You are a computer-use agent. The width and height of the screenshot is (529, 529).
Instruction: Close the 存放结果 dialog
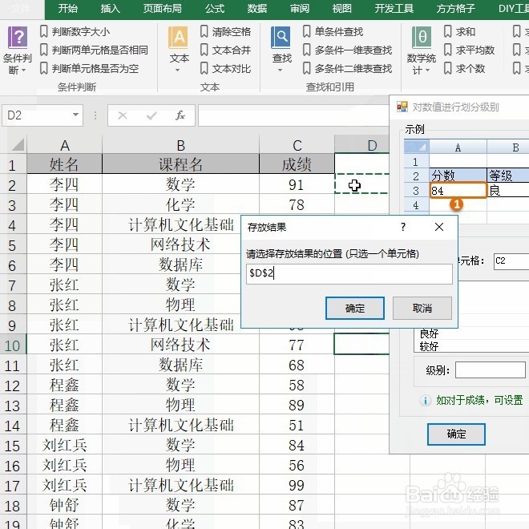click(439, 227)
